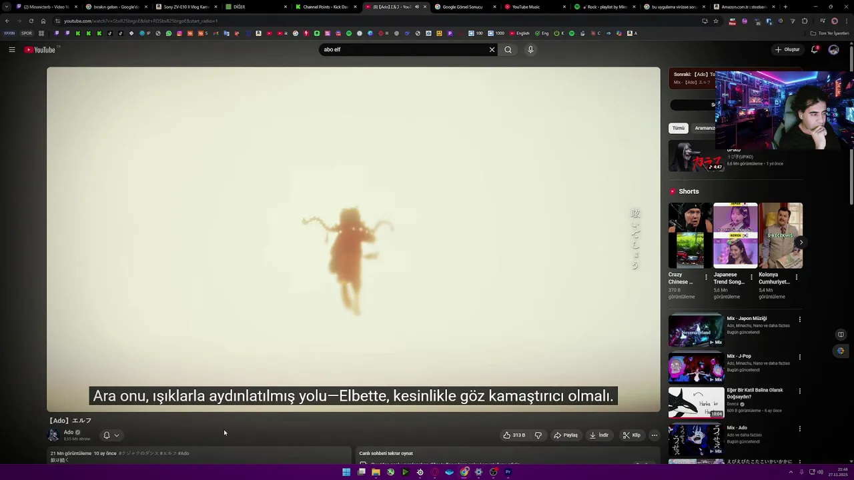Open options for Japanese Trend Song short
Viewport: 854px width, 480px height.
tap(751, 277)
